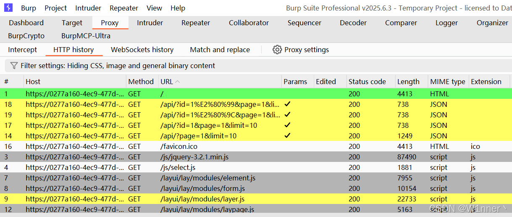Sort by the Method column header

[142, 82]
